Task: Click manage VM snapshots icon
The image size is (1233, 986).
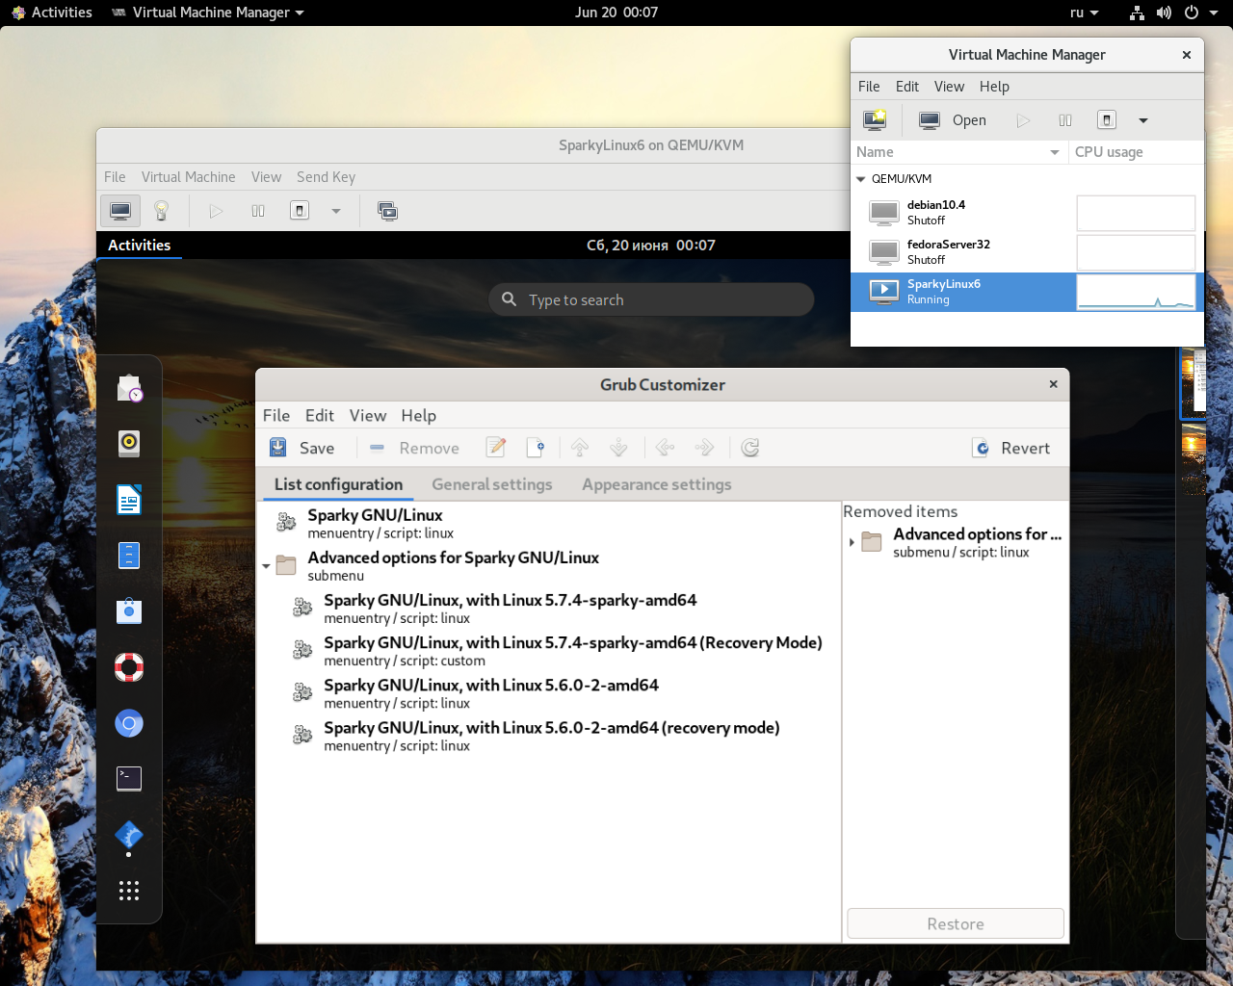Action: pos(388,211)
